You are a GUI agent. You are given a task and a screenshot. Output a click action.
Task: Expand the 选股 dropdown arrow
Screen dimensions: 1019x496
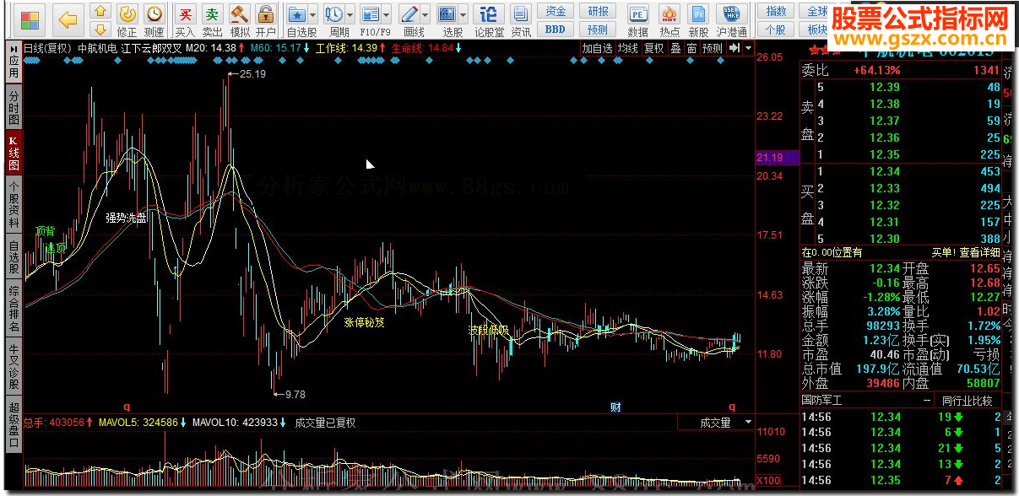[463, 15]
